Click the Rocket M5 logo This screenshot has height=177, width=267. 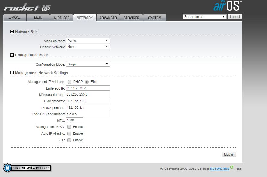coord(27,7)
